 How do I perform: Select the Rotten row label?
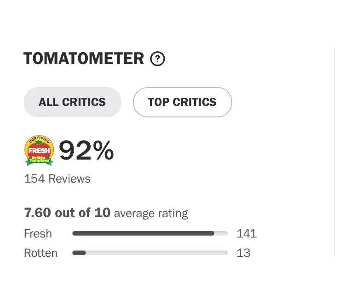coord(40,253)
